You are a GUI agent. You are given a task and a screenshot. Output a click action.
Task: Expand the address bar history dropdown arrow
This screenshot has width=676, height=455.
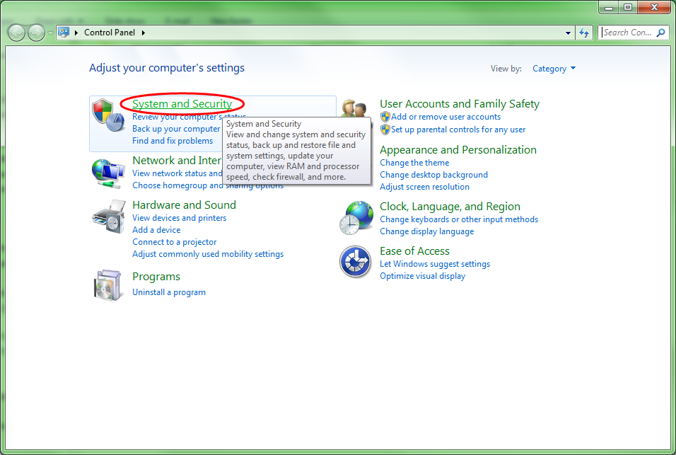click(x=568, y=33)
